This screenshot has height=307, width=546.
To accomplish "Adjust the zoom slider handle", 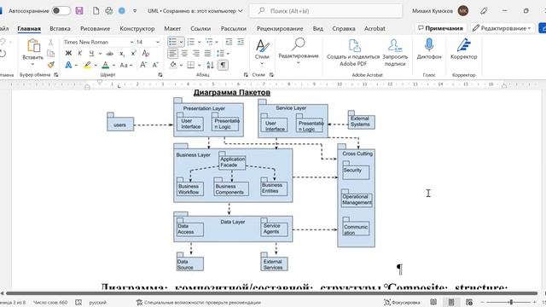I will pyautogui.click(x=511, y=302).
